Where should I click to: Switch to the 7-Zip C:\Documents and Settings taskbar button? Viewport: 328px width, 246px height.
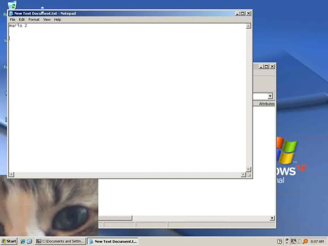coord(61,242)
